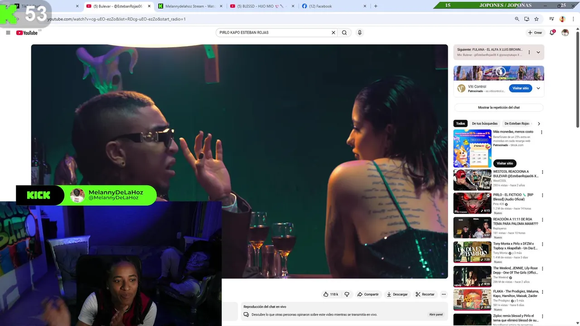Open the Viti Control ad banner image
This screenshot has height=326, width=580.
click(499, 73)
